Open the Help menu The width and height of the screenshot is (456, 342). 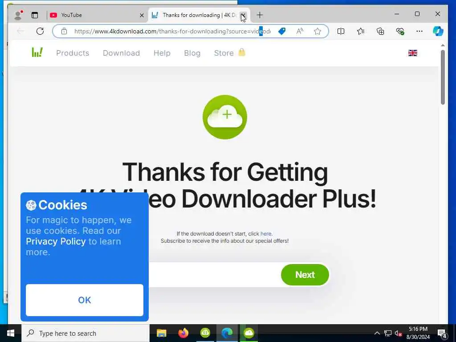point(162,53)
